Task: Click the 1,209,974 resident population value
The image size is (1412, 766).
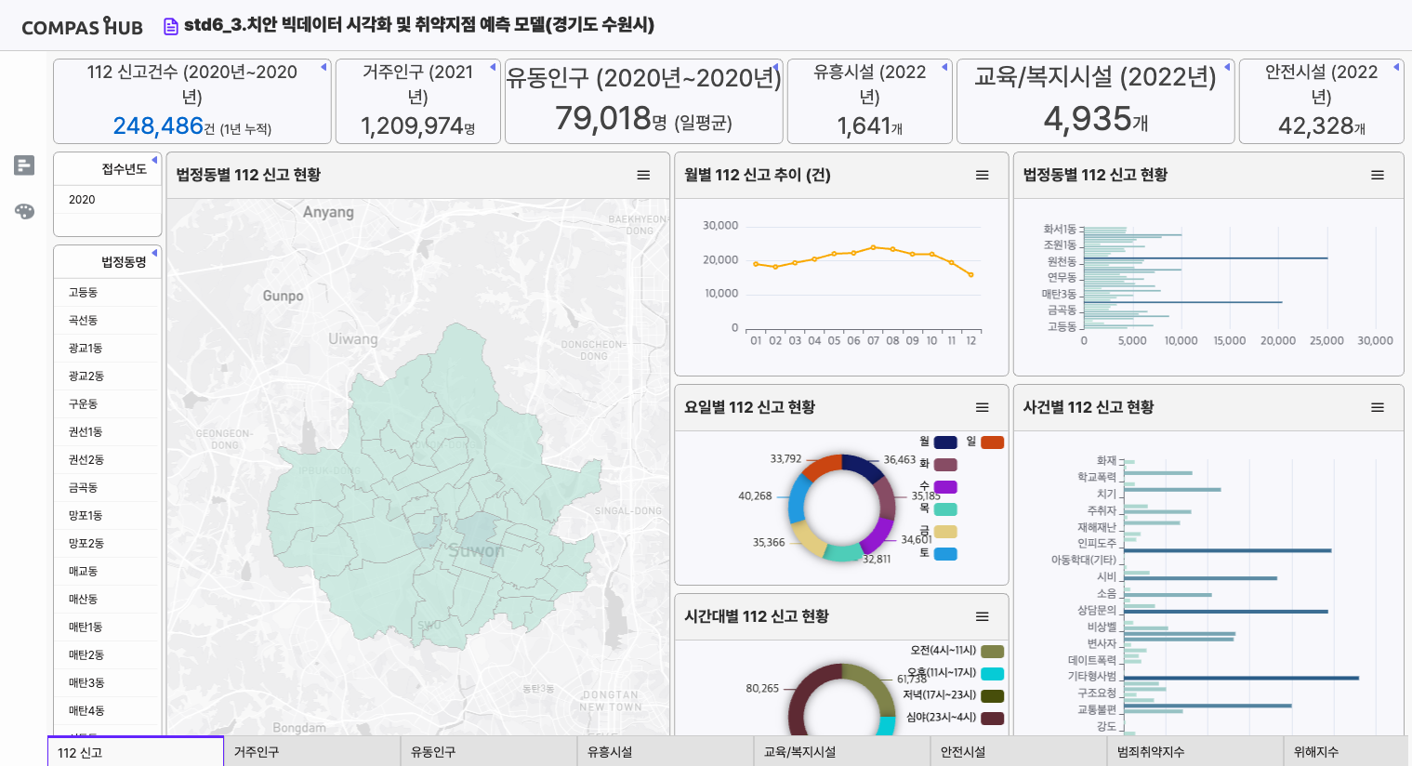Action: tap(412, 125)
